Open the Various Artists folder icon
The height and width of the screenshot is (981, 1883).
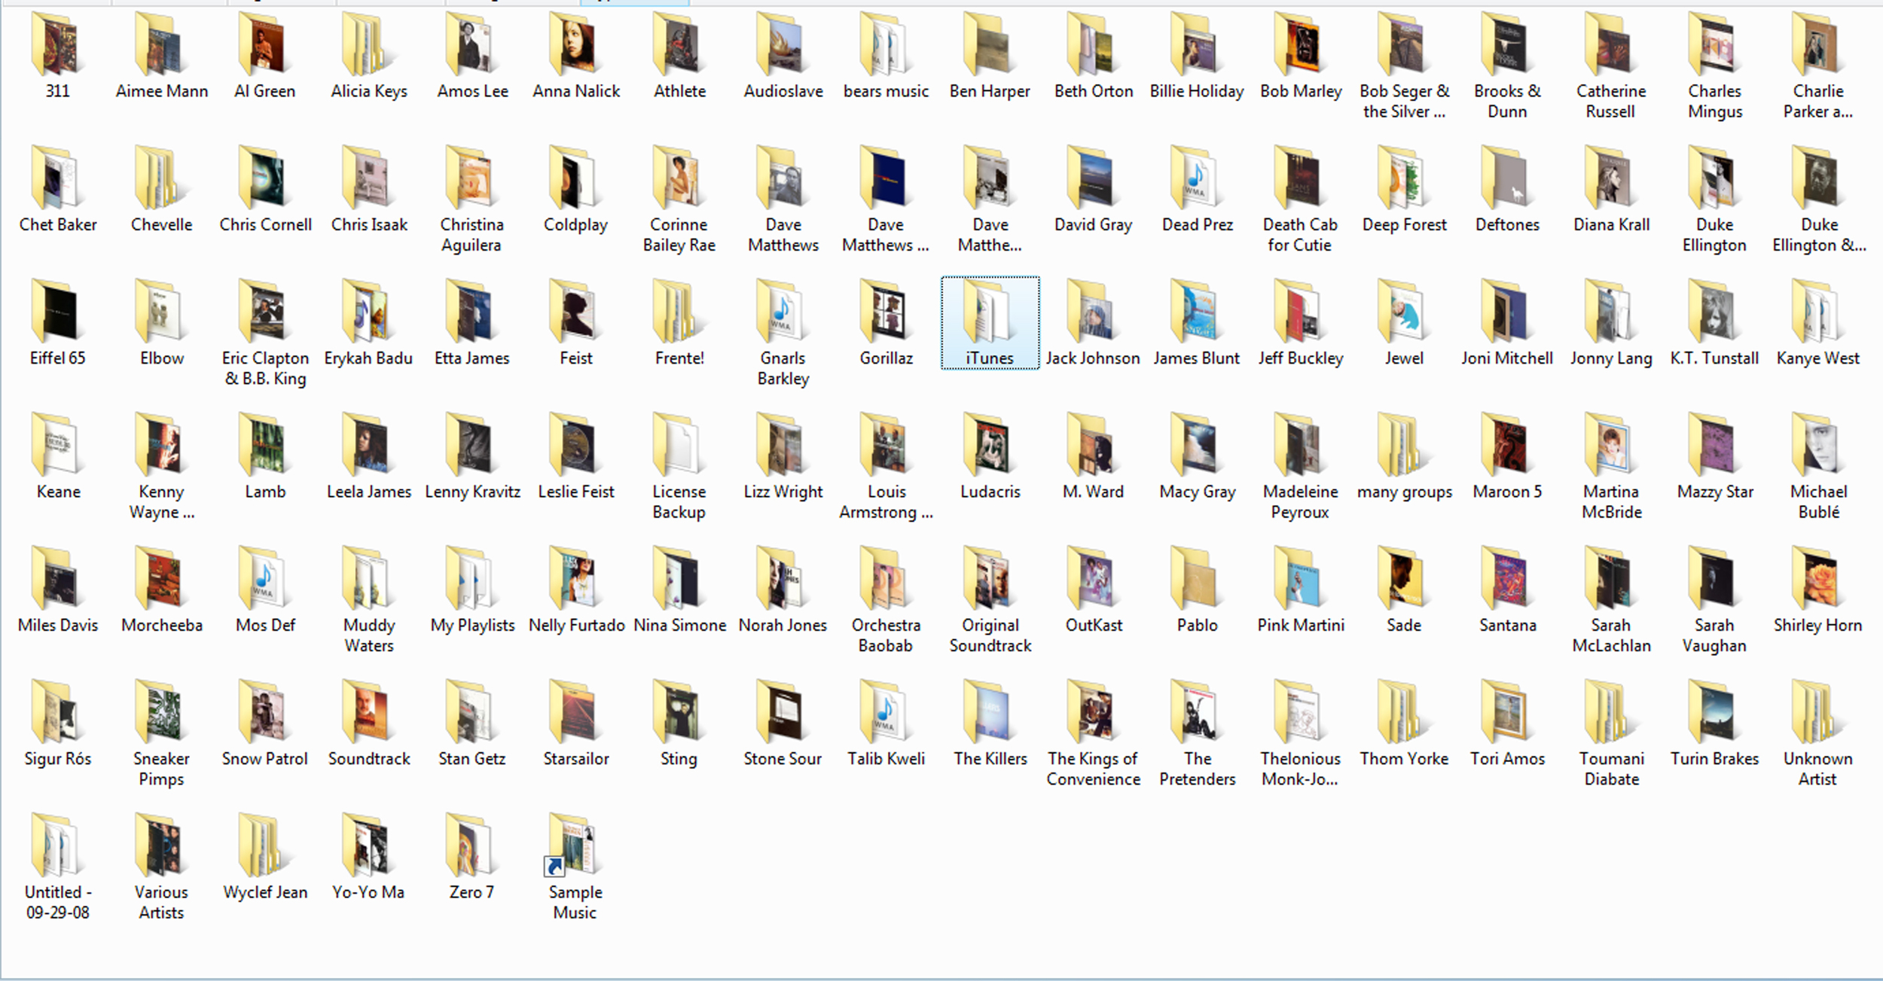160,845
